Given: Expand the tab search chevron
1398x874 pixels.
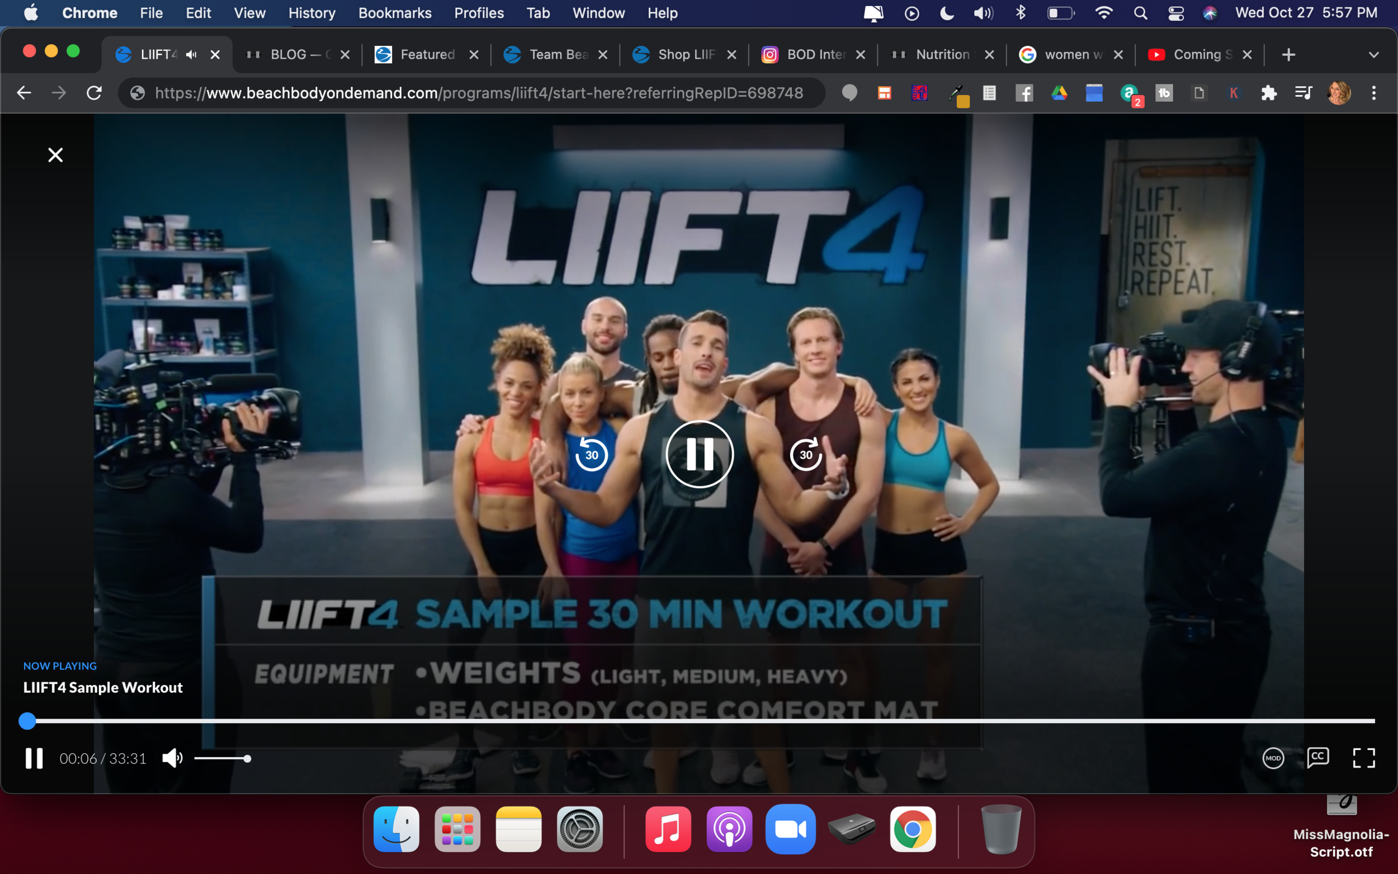Looking at the screenshot, I should [1374, 55].
